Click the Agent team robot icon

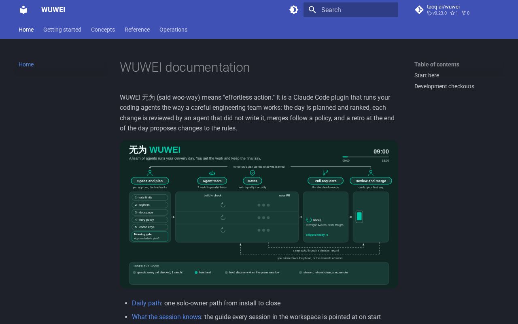212,173
